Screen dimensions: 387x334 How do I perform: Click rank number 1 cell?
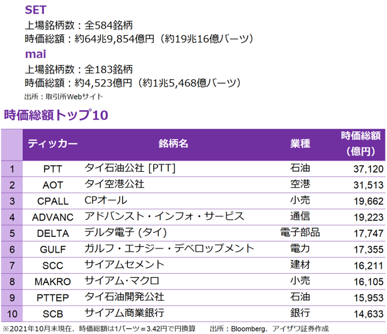click(x=12, y=169)
